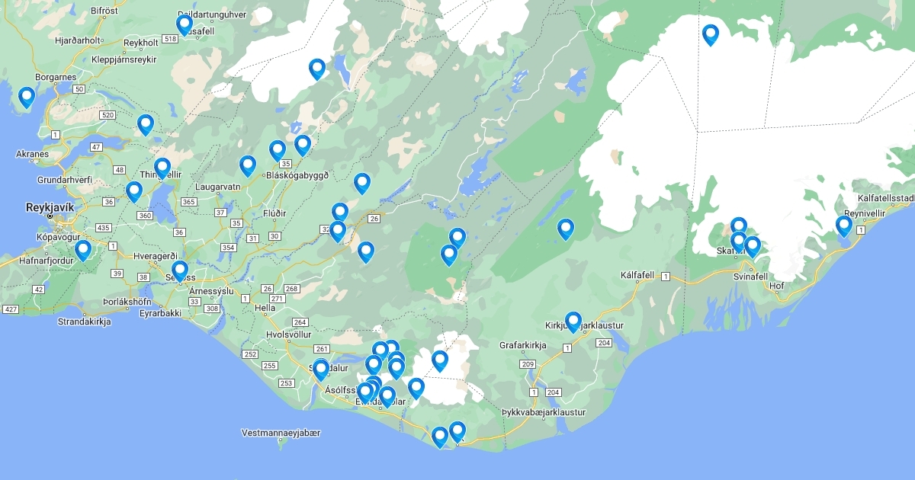Select the Hella town label
The image size is (915, 480).
pyautogui.click(x=265, y=308)
